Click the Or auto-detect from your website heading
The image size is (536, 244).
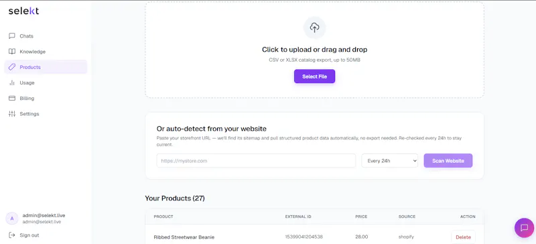[211, 129]
